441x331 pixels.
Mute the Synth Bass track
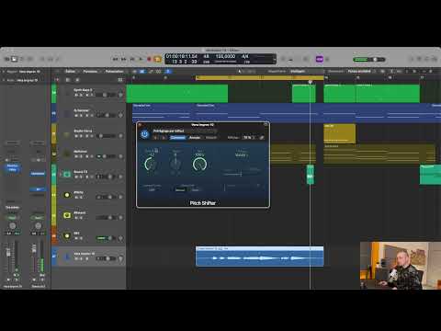tap(76, 96)
